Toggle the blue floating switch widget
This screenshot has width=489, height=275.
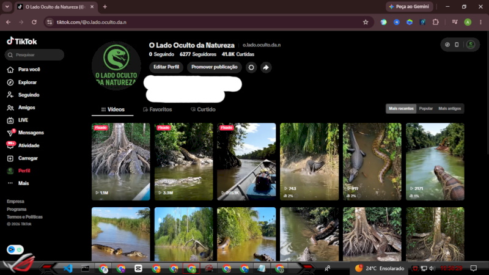pyautogui.click(x=15, y=249)
